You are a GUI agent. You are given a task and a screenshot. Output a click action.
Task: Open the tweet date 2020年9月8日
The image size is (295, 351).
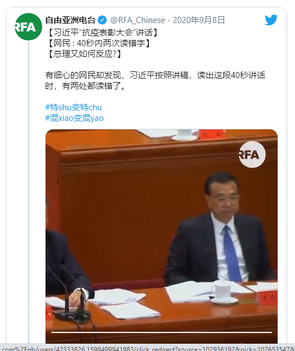(199, 20)
